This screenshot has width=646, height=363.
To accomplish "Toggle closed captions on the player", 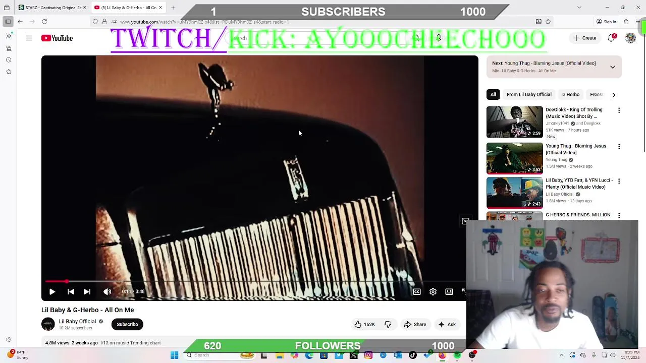I will (417, 291).
